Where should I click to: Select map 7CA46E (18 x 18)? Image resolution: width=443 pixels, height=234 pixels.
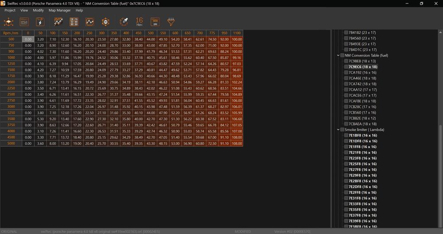click(362, 78)
